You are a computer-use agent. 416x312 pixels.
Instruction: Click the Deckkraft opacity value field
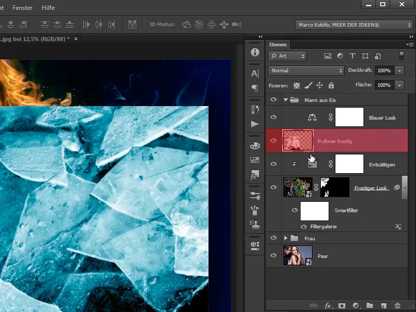(x=384, y=71)
